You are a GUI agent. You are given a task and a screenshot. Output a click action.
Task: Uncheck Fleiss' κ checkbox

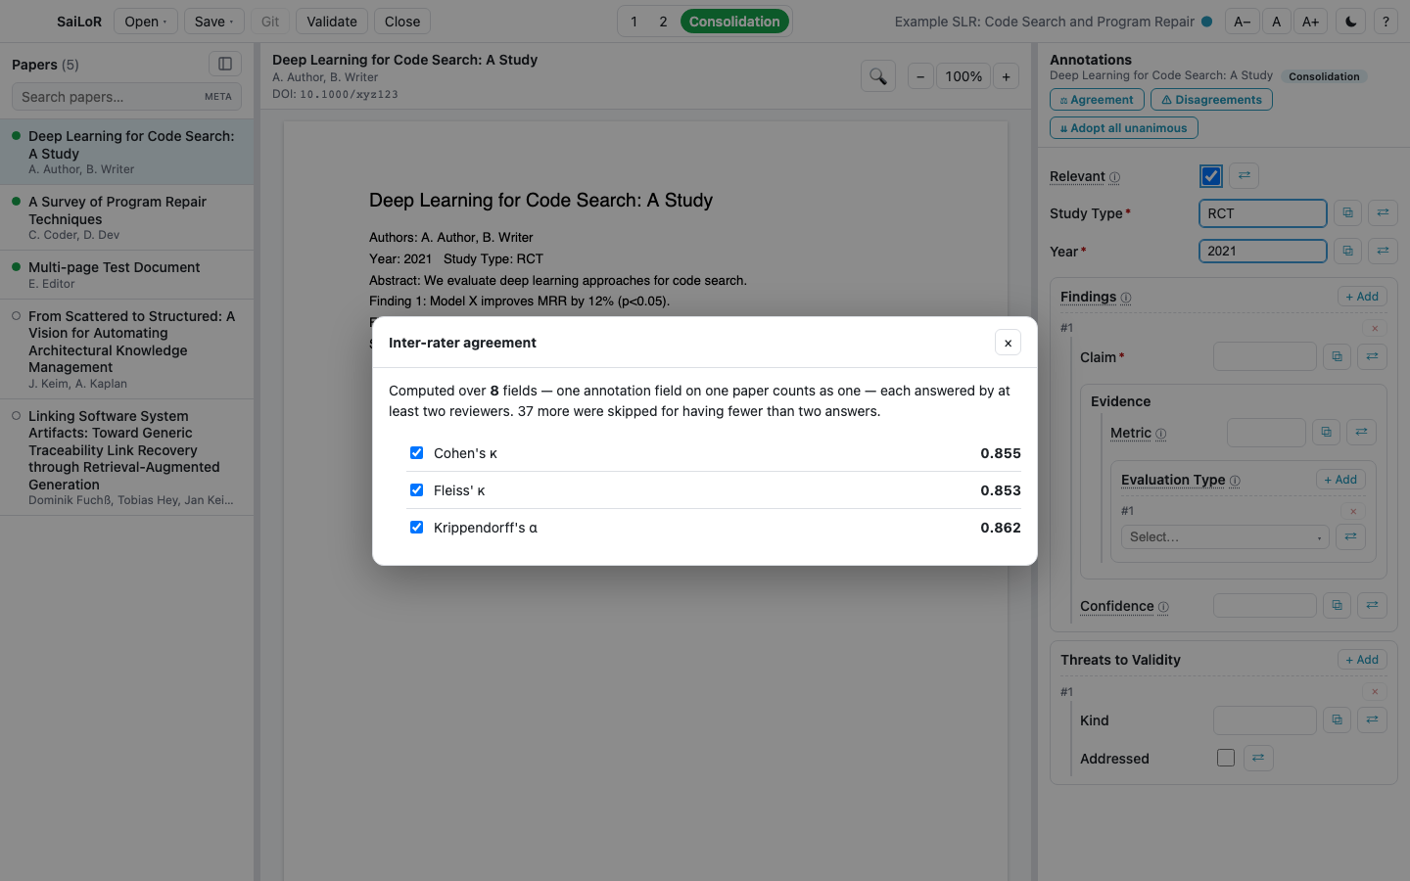416,489
